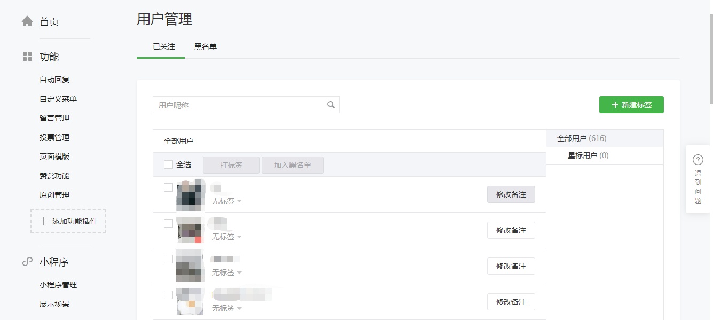Image resolution: width=713 pixels, height=320 pixels.
Task: Expand fourth user's 无标签 dropdown
Action: point(227,308)
